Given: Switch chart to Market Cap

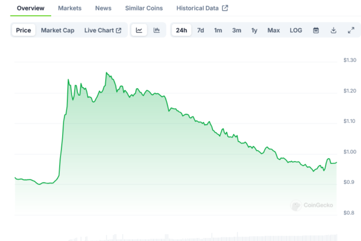Looking at the screenshot, I should pos(58,30).
